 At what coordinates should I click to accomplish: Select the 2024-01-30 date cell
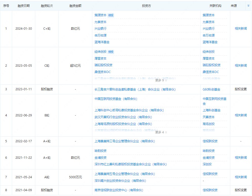[24, 29]
